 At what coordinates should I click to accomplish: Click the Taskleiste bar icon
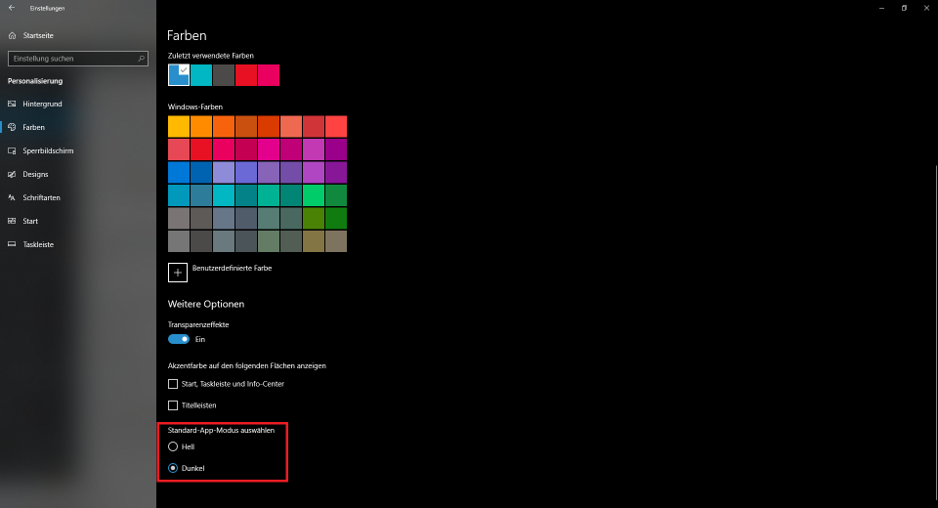[12, 244]
